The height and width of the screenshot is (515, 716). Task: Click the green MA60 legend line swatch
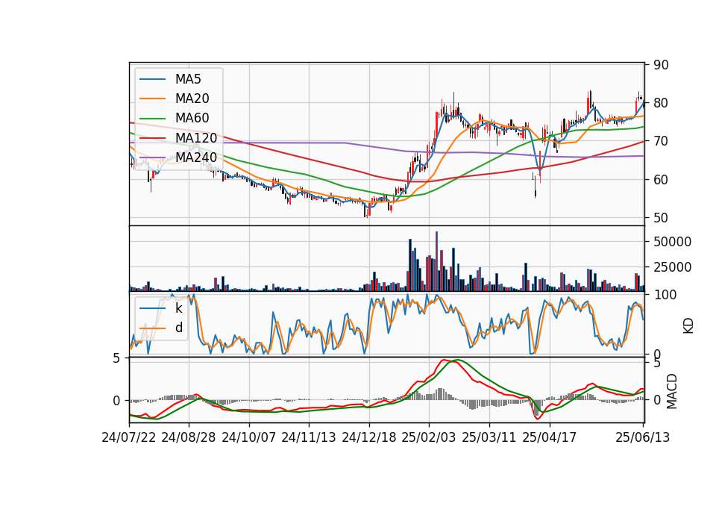click(x=152, y=118)
